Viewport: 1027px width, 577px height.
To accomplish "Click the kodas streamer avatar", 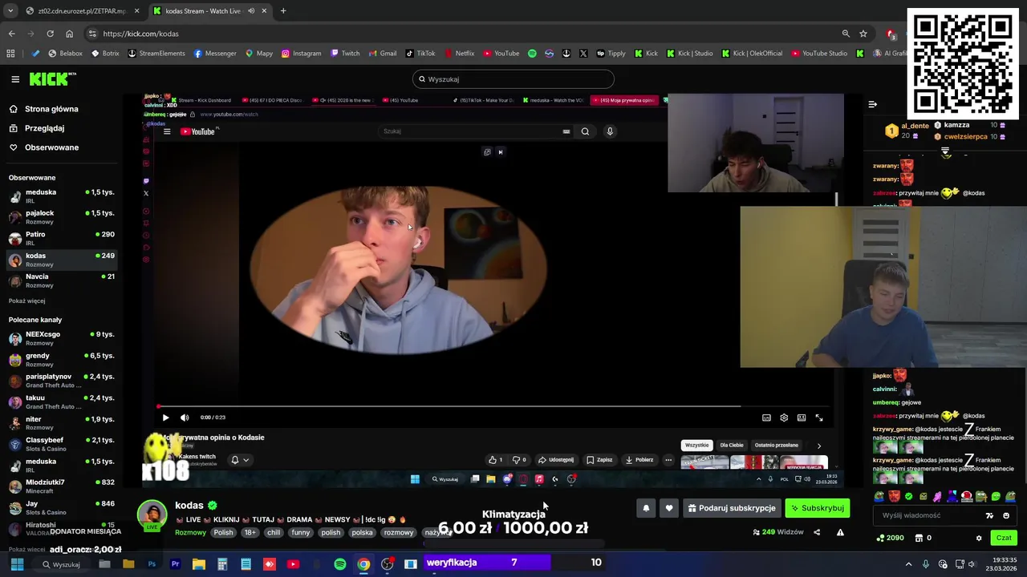I will (x=152, y=514).
